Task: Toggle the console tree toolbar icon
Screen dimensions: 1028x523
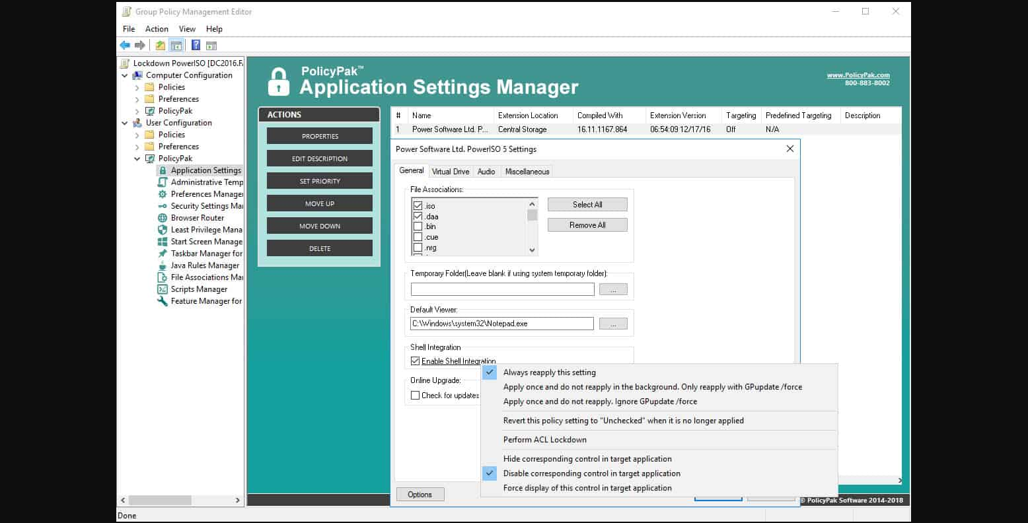Action: 176,45
